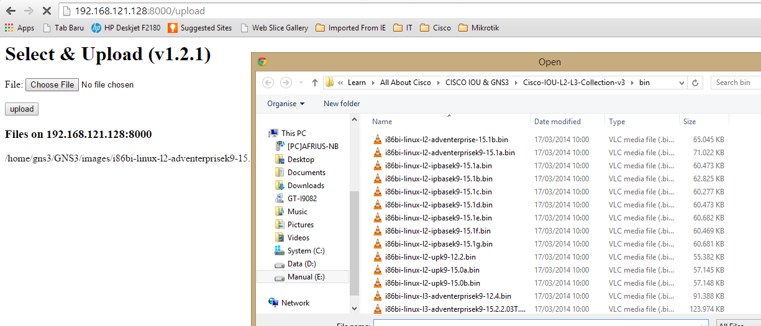Click the bin breadcrumb in path bar
The width and height of the screenshot is (761, 326).
(x=644, y=83)
